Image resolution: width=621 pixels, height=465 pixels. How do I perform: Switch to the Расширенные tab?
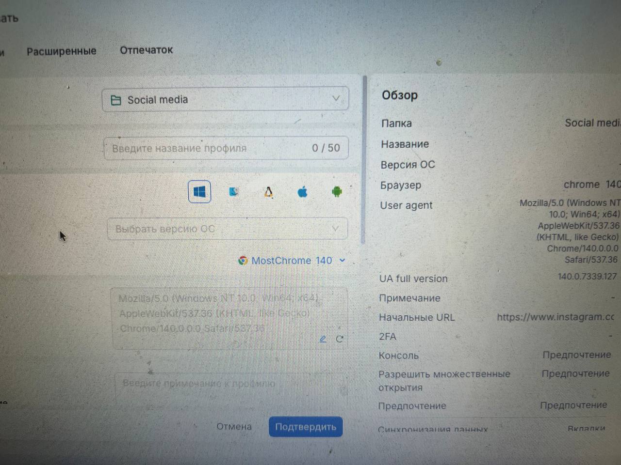point(61,51)
